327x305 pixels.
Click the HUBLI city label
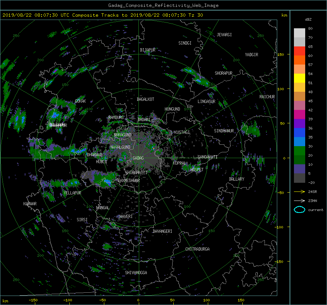tap(101, 162)
